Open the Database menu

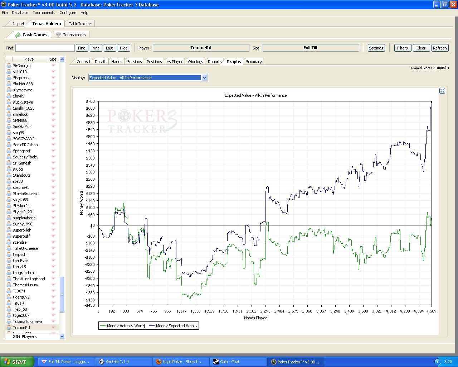click(x=20, y=13)
